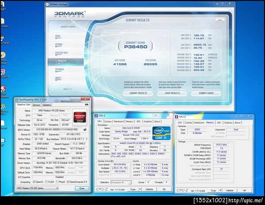This screenshot has width=265, height=205.
Task: Open Options in 3DMark Vantage sidebar
Action: (59, 45)
